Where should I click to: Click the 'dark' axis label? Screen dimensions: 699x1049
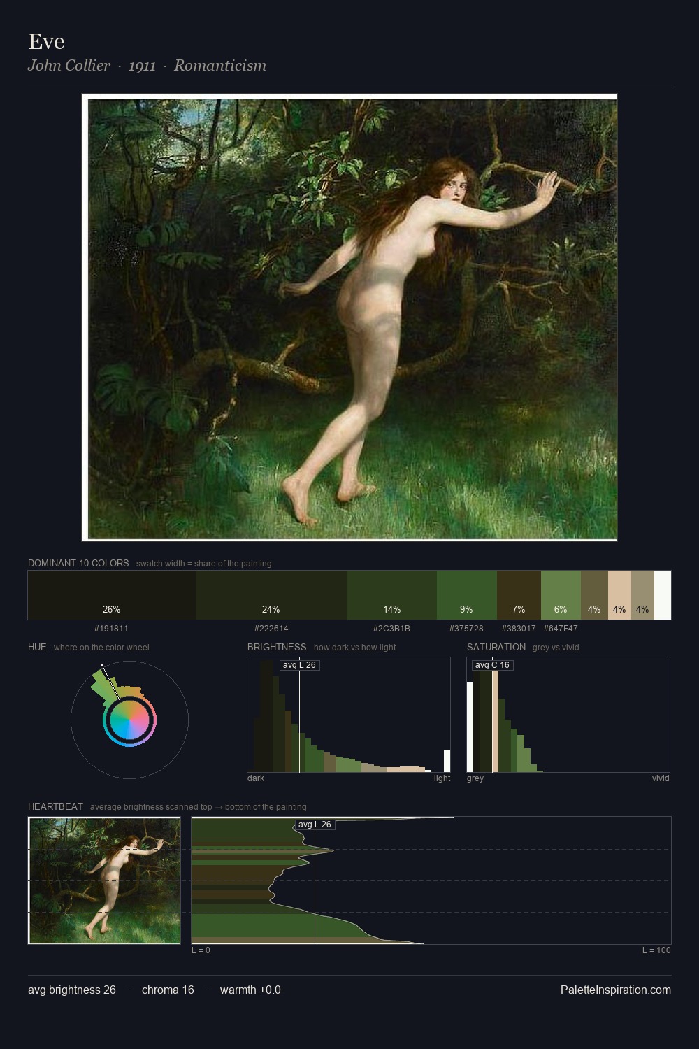256,778
